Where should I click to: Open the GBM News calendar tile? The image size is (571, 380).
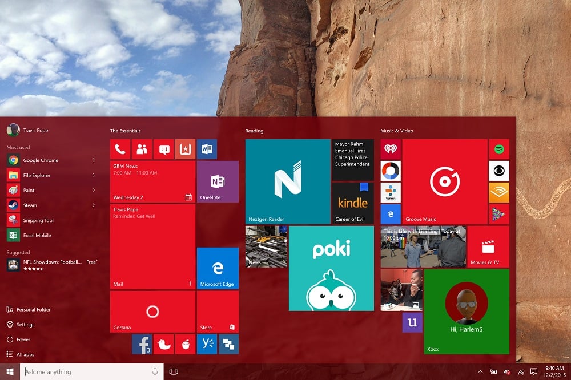point(152,181)
